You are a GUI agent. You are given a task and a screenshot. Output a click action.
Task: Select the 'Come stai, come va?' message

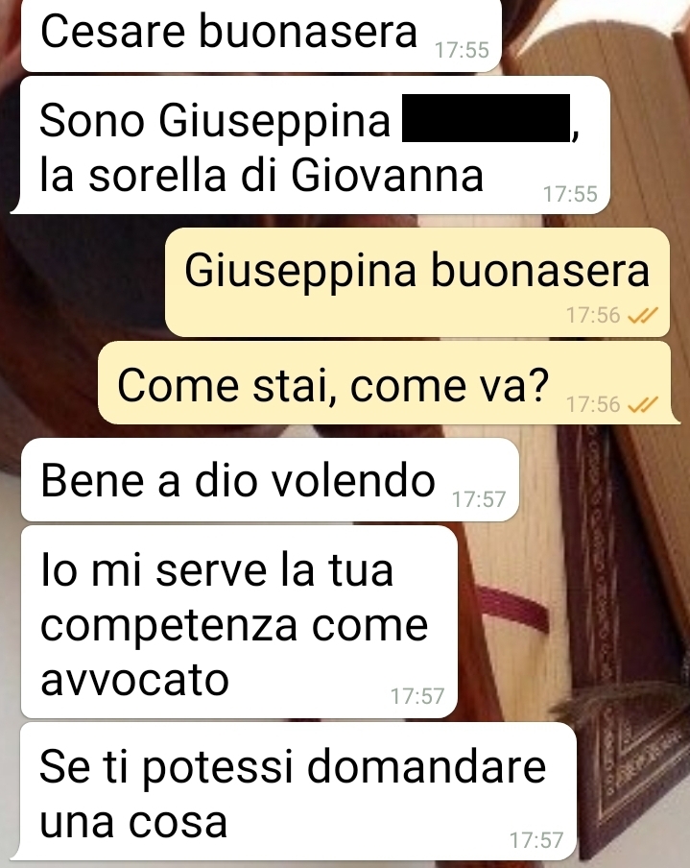pyautogui.click(x=389, y=383)
